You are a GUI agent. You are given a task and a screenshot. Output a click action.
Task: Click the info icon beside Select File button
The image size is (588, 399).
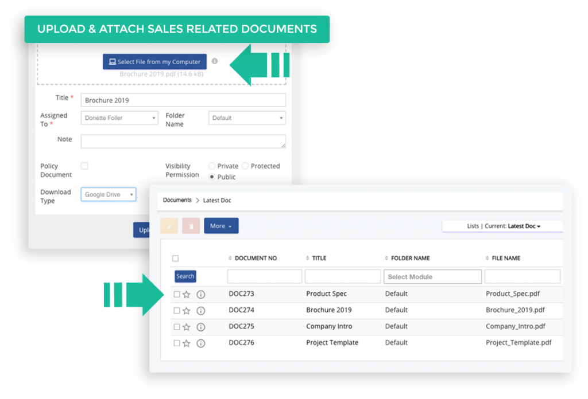tap(215, 61)
